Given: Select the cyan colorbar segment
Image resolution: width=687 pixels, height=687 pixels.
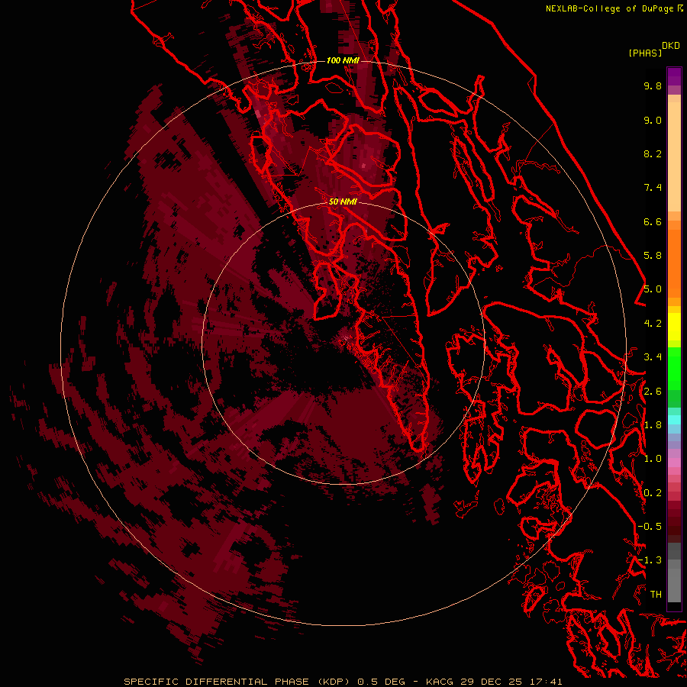Looking at the screenshot, I should point(674,420).
